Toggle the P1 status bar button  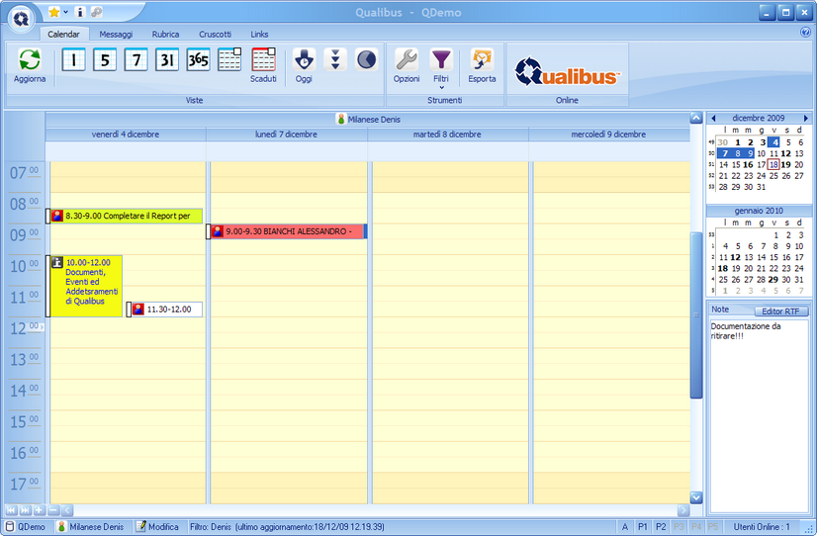click(642, 527)
